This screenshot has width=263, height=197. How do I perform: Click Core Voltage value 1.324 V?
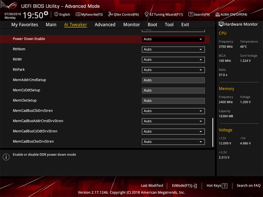245,61
